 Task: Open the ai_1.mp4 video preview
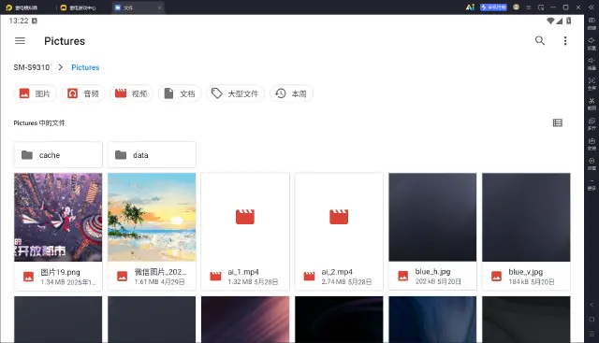tap(245, 217)
